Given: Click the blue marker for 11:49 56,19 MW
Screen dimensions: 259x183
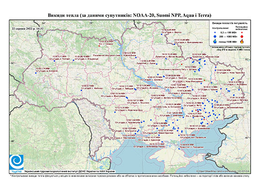Looking at the screenshot, I should tap(73, 60).
